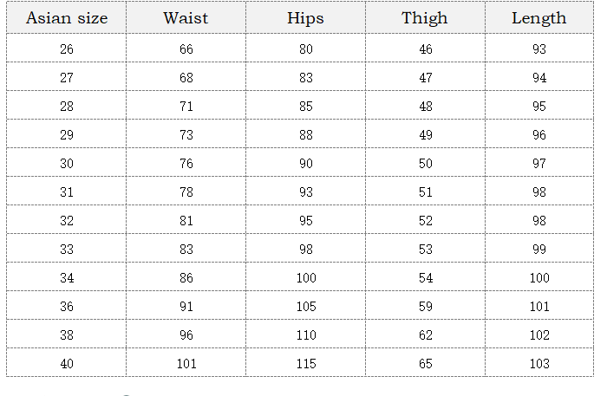
Task: Select the length value 101 cell
Action: [x=538, y=307]
